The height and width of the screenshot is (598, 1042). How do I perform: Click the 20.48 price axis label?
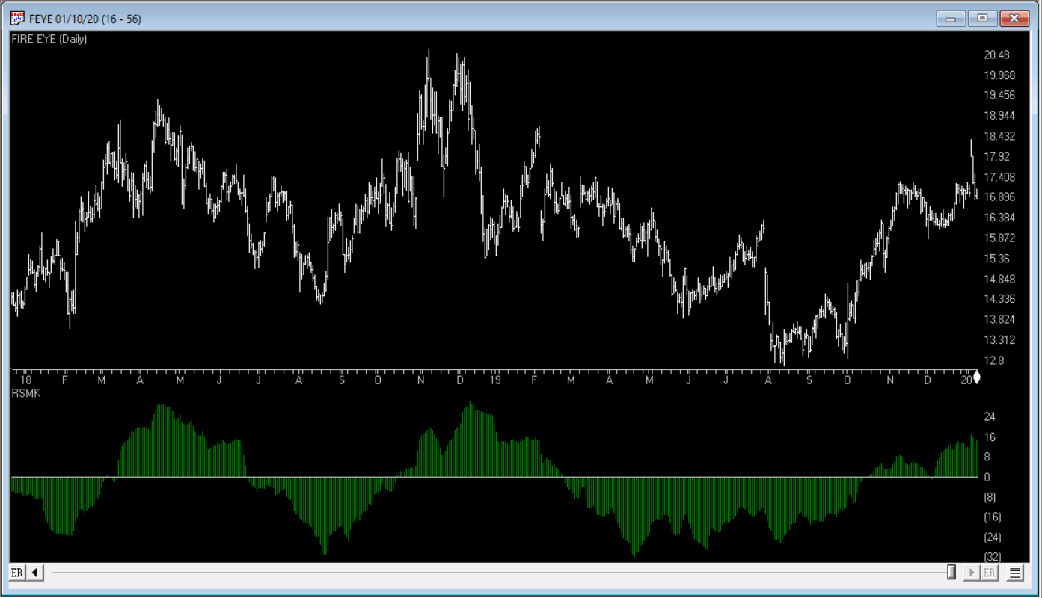point(997,55)
